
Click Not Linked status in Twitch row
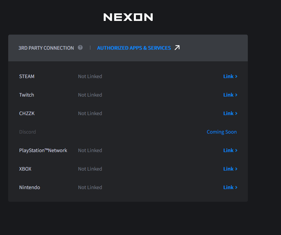click(90, 95)
